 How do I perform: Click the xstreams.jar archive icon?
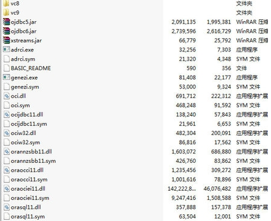point(7,41)
